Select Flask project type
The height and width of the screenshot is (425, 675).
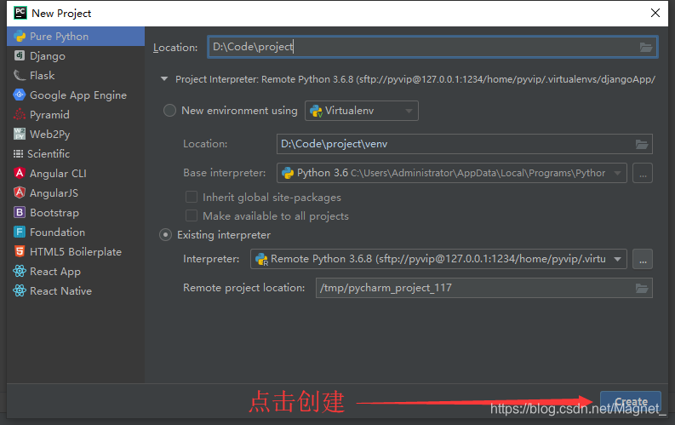(76, 75)
